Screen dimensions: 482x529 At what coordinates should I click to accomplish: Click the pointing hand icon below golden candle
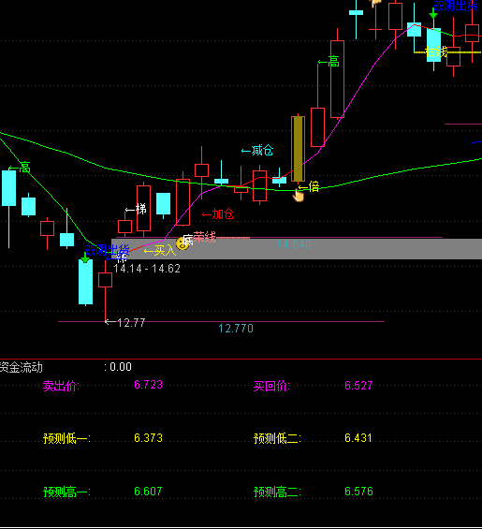[x=299, y=195]
